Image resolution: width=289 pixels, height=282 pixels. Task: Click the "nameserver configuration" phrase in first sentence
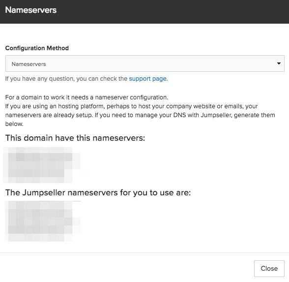click(131, 97)
